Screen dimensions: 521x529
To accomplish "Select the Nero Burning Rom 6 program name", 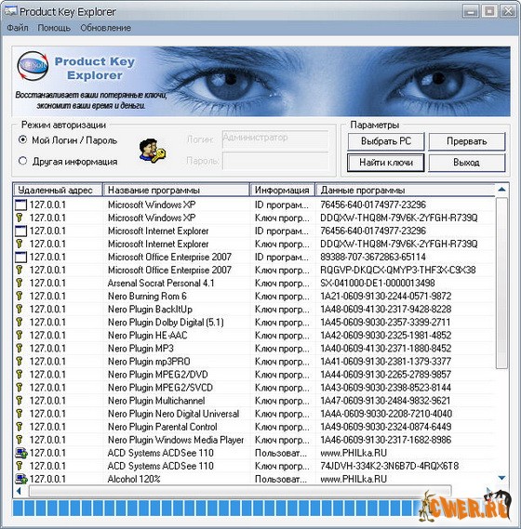I will pyautogui.click(x=147, y=297).
